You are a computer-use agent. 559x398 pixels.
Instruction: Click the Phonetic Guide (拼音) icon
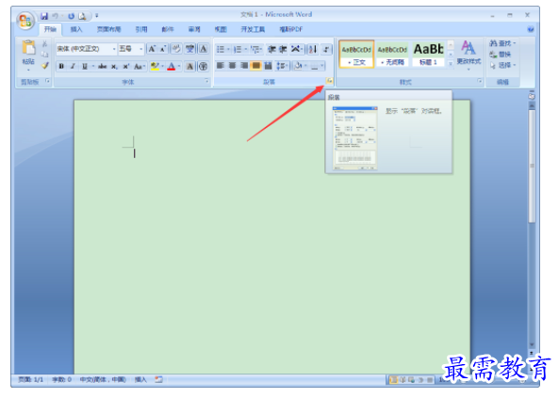pyautogui.click(x=190, y=49)
